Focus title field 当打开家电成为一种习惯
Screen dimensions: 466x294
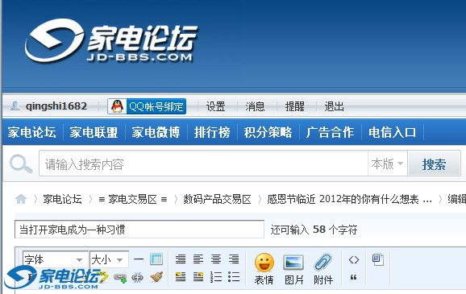point(139,230)
